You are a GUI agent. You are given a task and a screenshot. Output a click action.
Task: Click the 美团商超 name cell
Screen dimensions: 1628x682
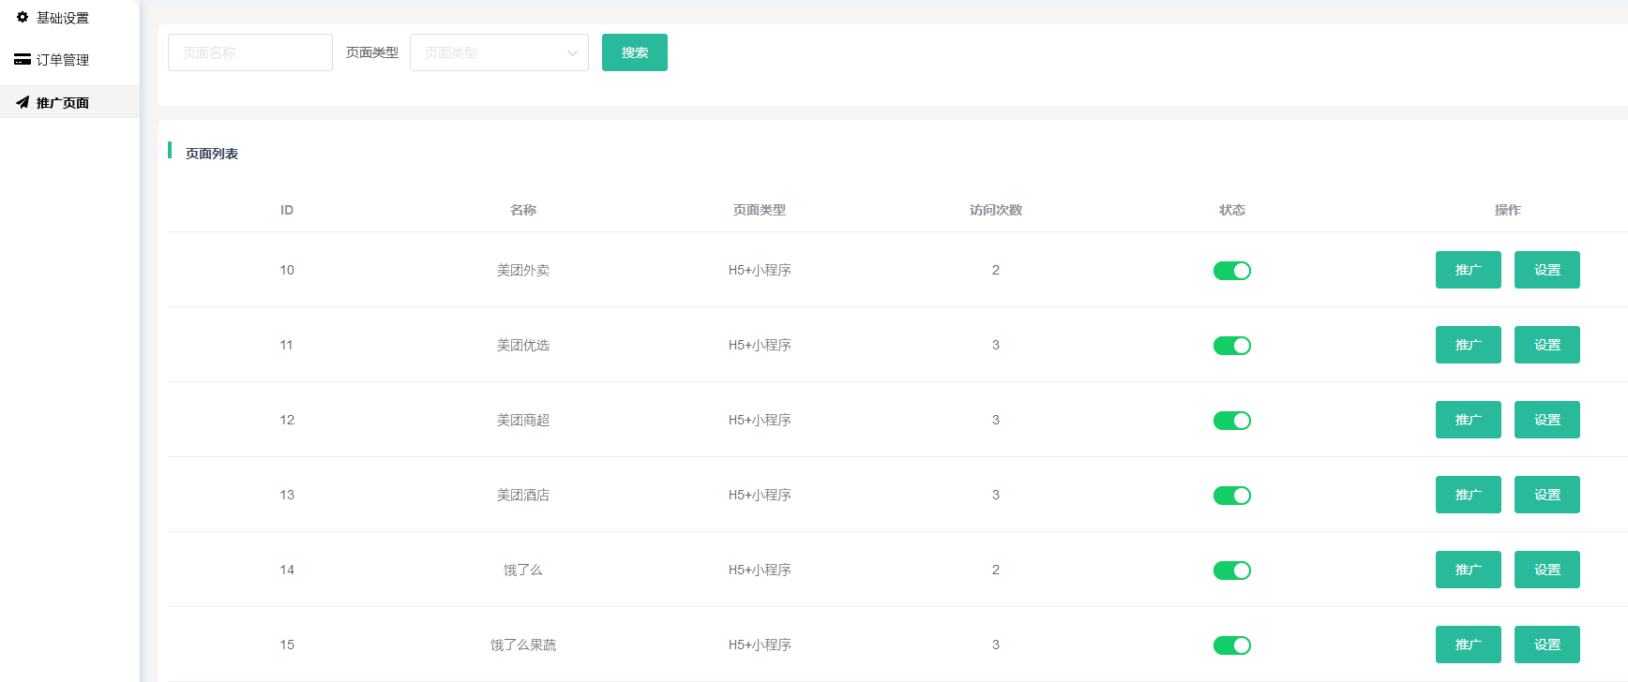(x=523, y=420)
